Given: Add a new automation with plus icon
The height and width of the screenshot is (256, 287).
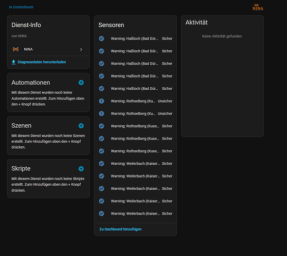Looking at the screenshot, I should point(81,83).
